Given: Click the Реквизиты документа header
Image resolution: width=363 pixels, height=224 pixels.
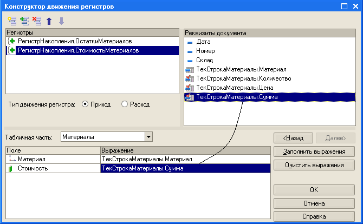Looking at the screenshot, I should click(x=270, y=33).
